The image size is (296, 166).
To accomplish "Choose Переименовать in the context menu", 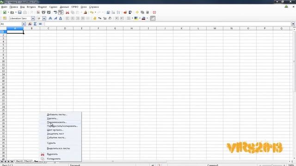I will [61, 122].
